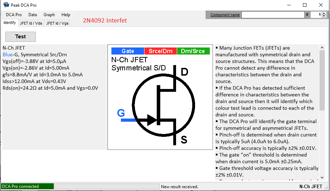
Task: Click the red Srce/Drn lead label
Action: click(160, 51)
